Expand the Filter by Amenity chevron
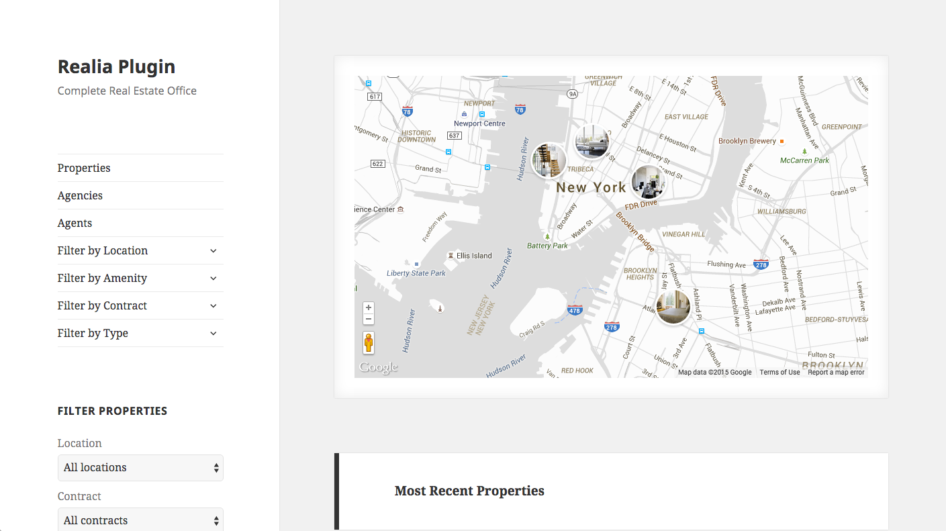 [x=214, y=278]
